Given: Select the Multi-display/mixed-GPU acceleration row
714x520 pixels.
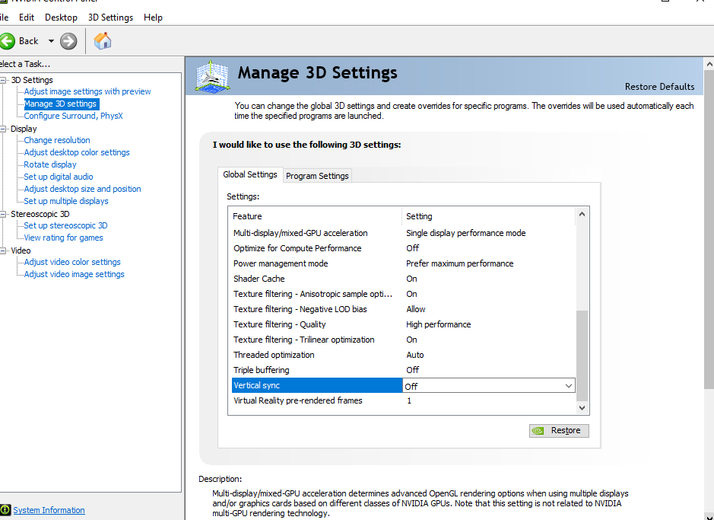Looking at the screenshot, I should 404,233.
